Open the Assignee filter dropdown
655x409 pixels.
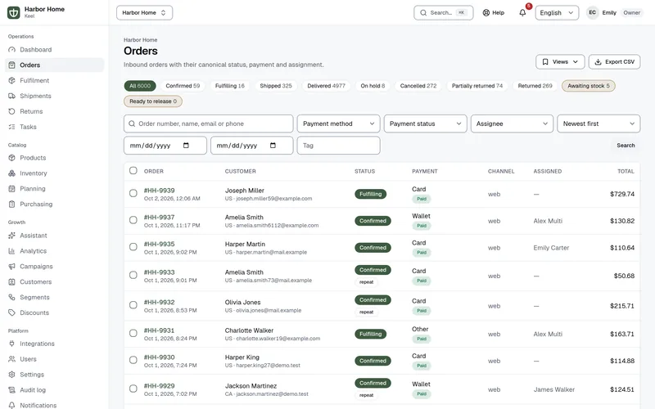pos(512,124)
